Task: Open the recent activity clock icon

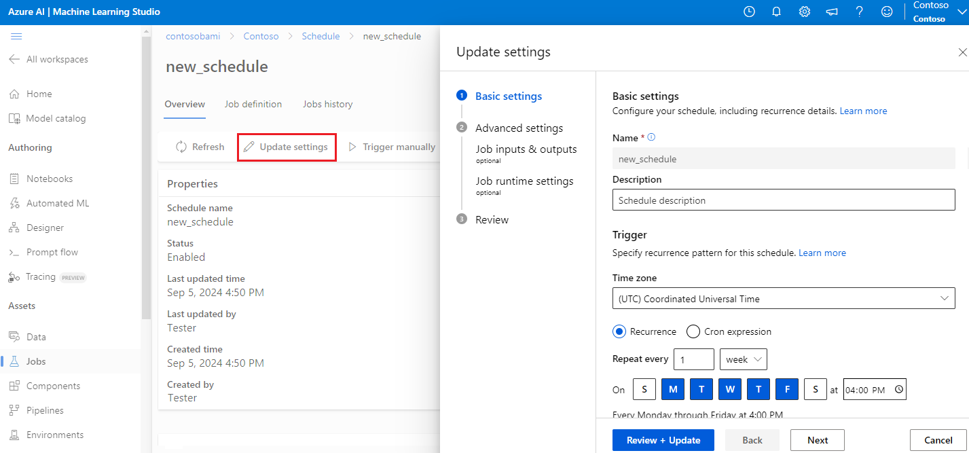Action: (749, 12)
